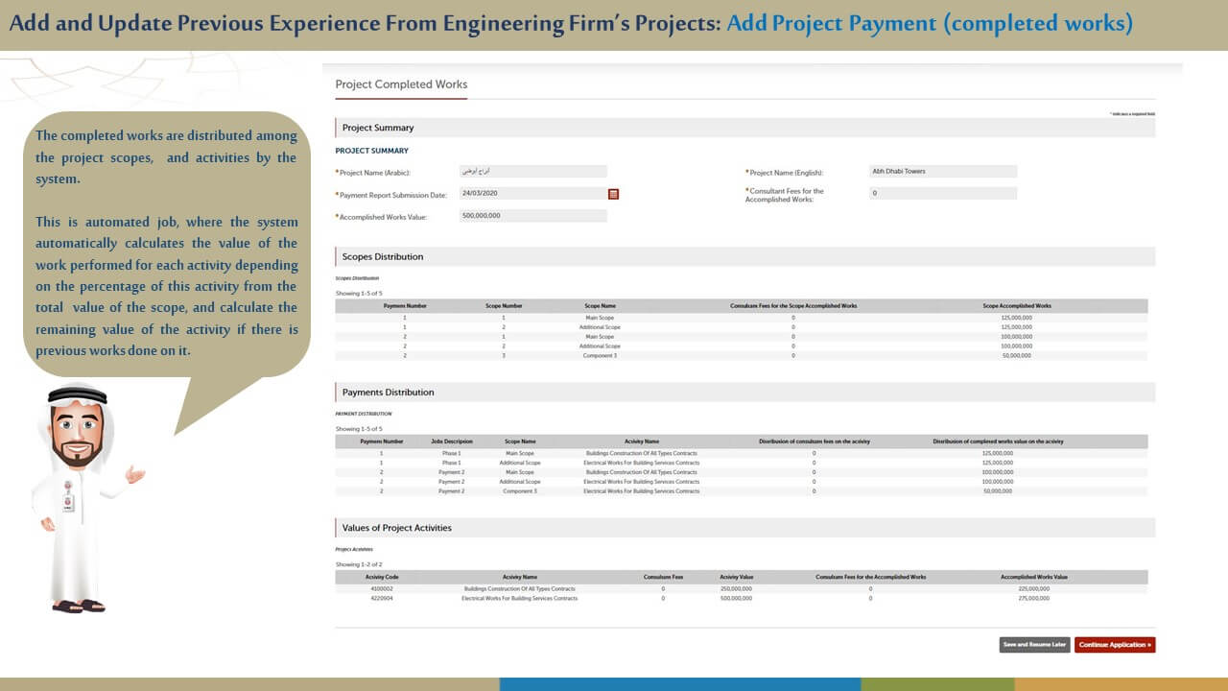Image resolution: width=1228 pixels, height=691 pixels.
Task: Select Electrical Works row with code 4220904
Action: pyautogui.click(x=519, y=598)
